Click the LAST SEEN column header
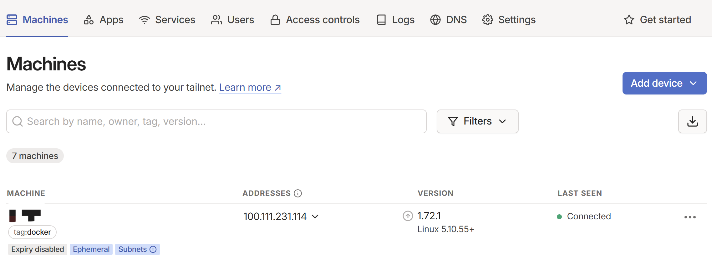 pos(580,193)
